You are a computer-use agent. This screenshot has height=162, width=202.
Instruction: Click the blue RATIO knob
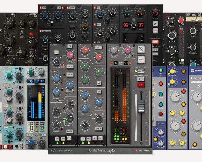(x=57, y=79)
